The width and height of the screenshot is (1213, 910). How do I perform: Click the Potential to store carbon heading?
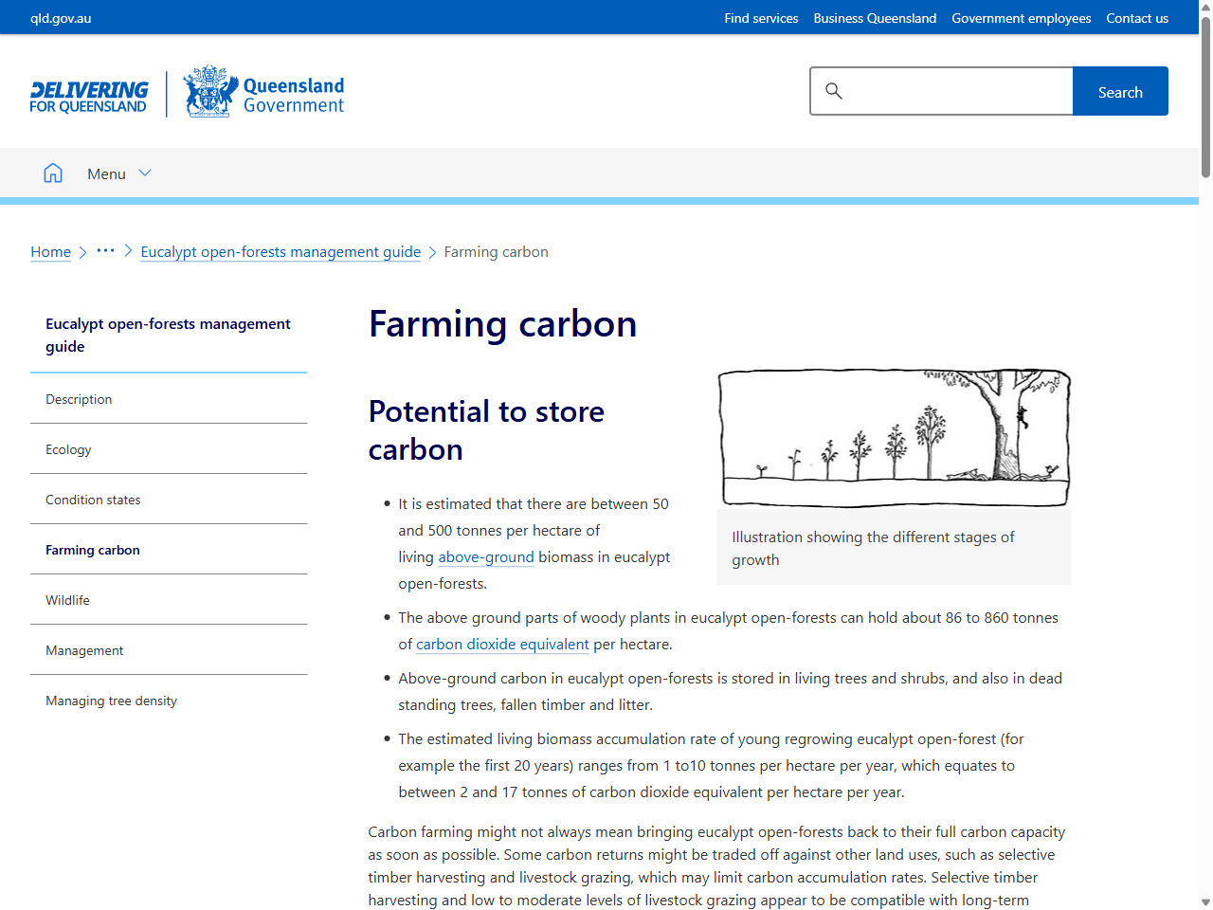coord(486,430)
